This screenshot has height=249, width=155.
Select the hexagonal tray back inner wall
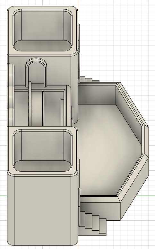[x=97, y=95]
